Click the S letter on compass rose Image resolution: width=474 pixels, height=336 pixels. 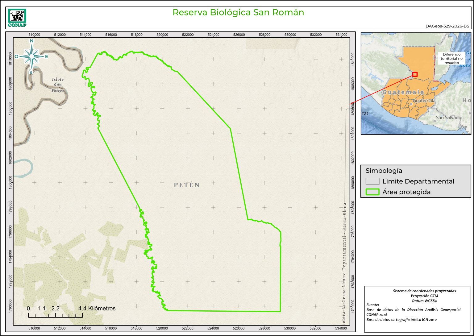pos(31,73)
